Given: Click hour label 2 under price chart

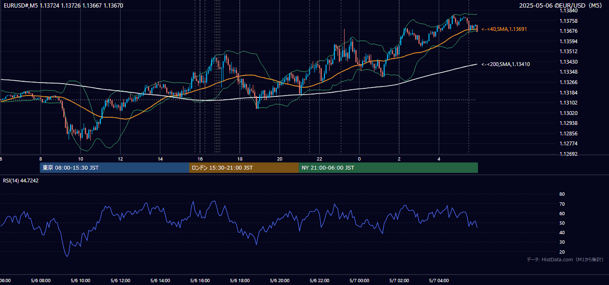Looking at the screenshot, I should pos(399,159).
